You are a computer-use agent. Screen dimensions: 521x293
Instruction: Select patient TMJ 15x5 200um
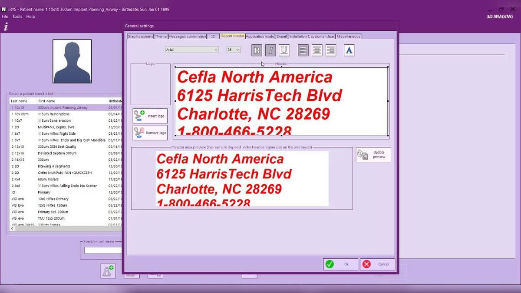(x=66, y=218)
